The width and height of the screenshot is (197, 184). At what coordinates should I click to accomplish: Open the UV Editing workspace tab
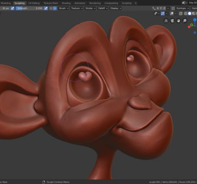(34, 3)
